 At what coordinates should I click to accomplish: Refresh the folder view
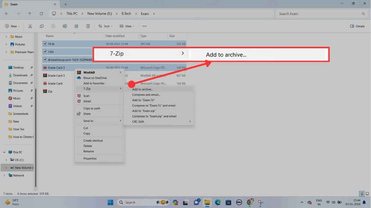tap(41, 14)
